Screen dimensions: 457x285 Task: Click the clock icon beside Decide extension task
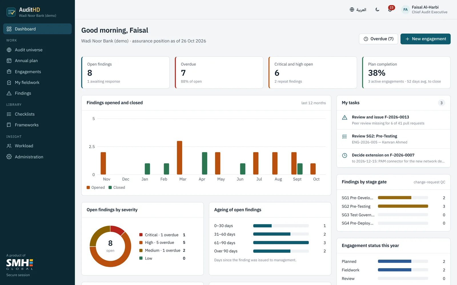(x=345, y=155)
